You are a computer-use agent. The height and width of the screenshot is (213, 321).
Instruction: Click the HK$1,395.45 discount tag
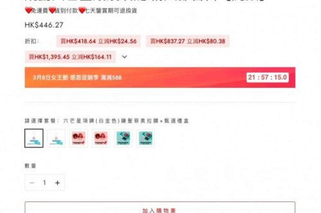coord(70,57)
